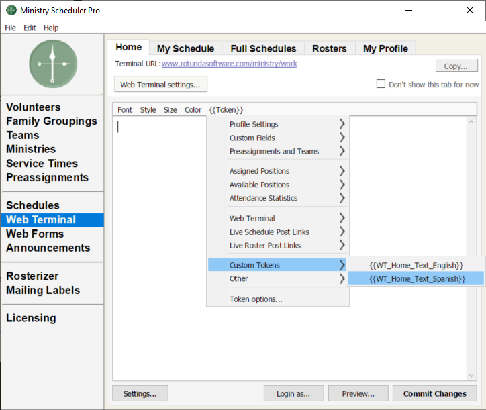The image size is (486, 410).
Task: Click the Commit Changes button
Action: tap(435, 394)
